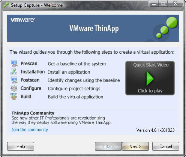Minimize the Setup Capture window

click(x=154, y=4)
